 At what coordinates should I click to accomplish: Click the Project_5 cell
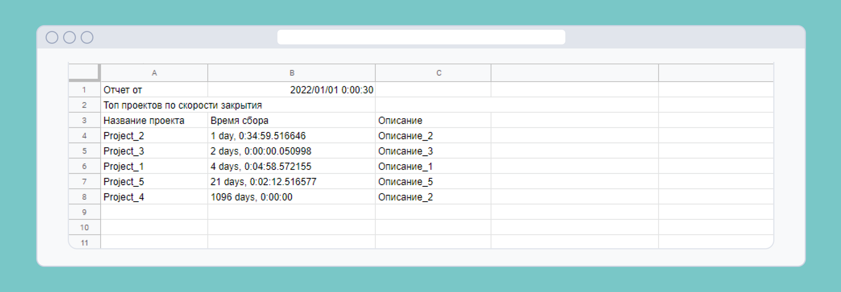point(154,181)
